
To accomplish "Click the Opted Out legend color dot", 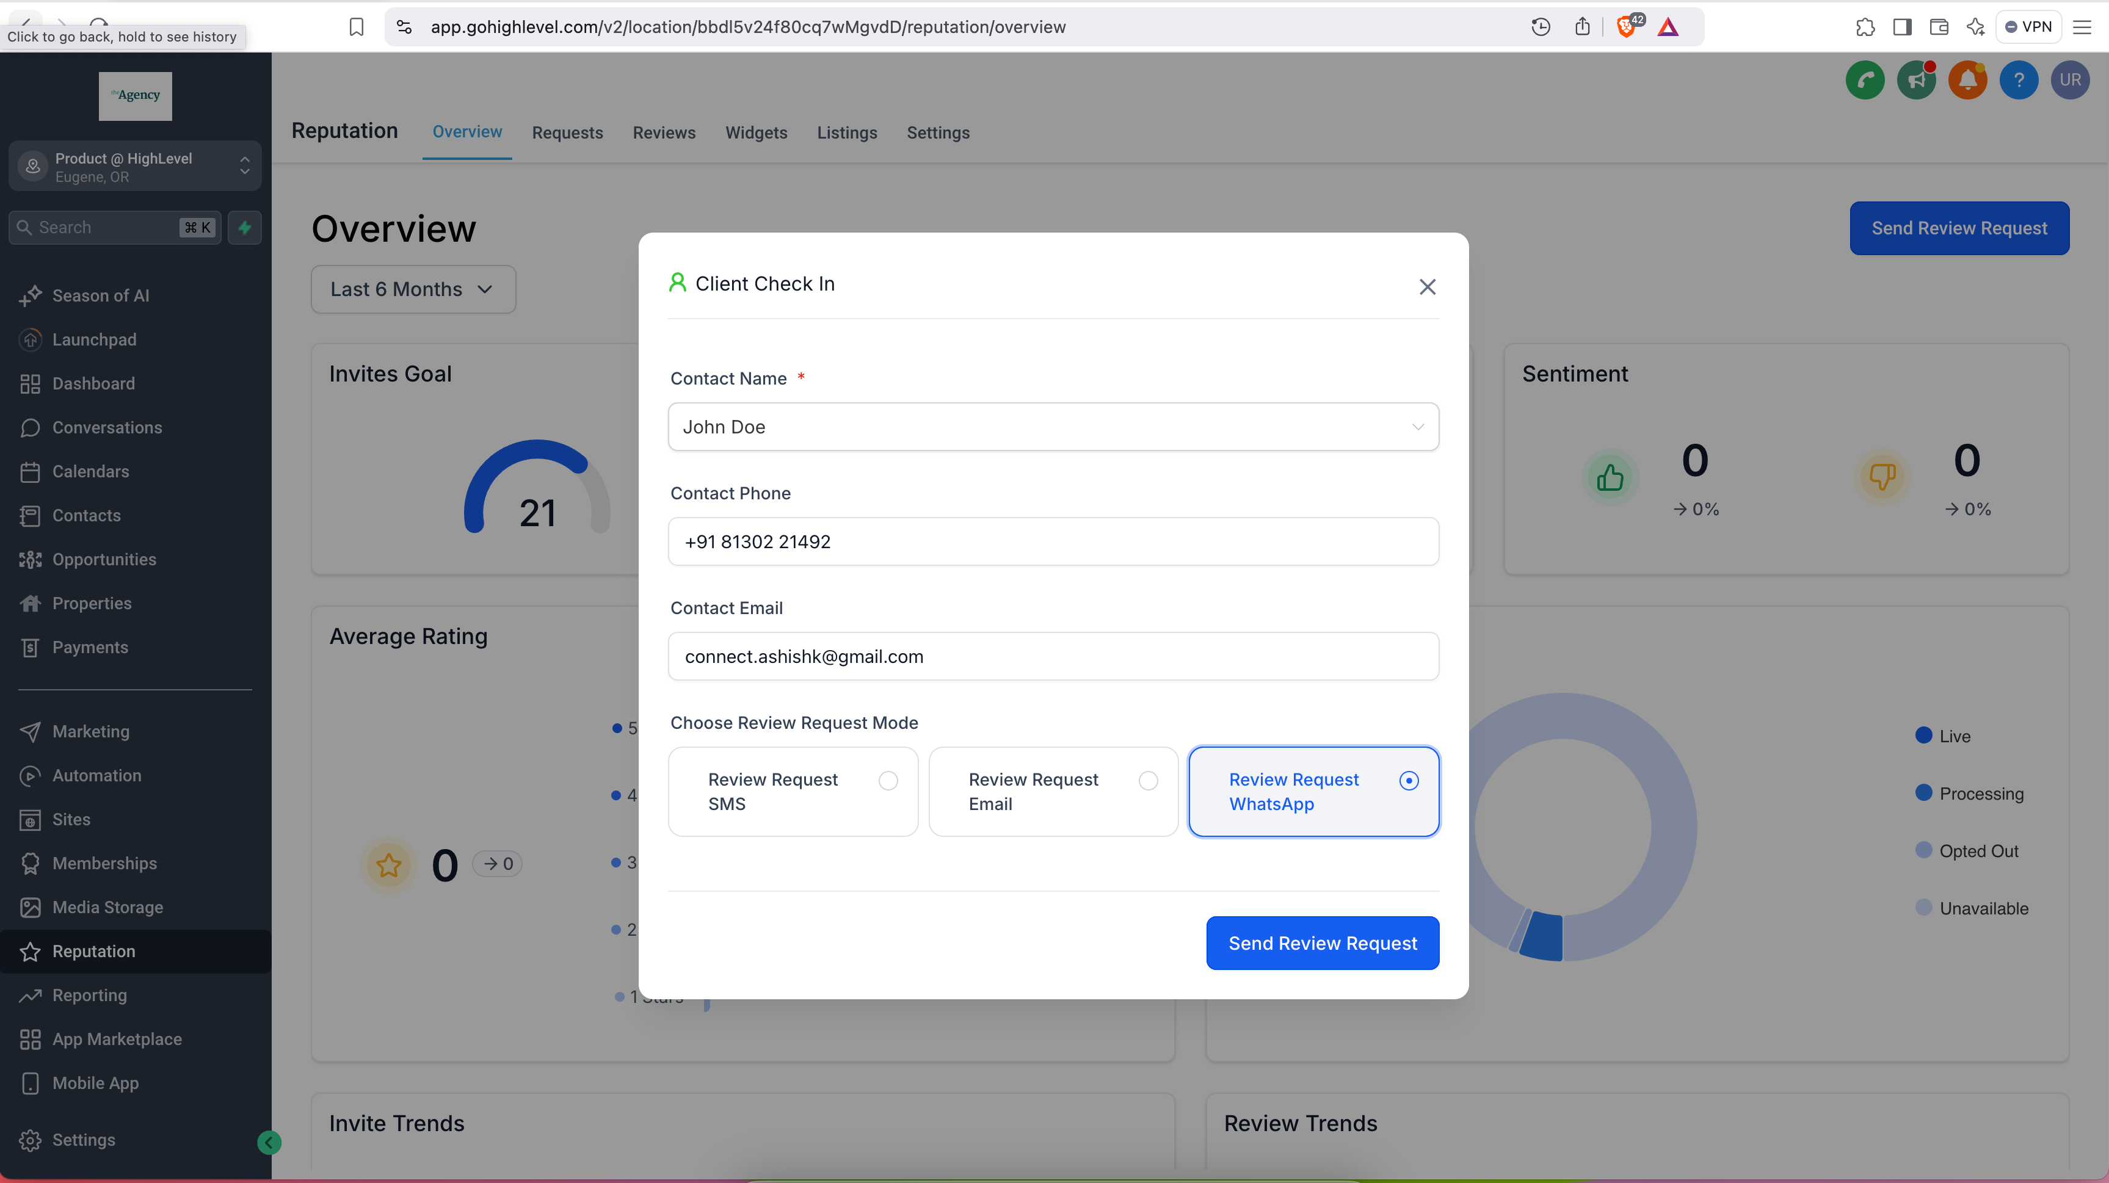I will 1924,850.
